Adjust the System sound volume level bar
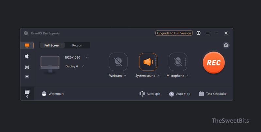This screenshot has width=261, height=132. coord(156,62)
